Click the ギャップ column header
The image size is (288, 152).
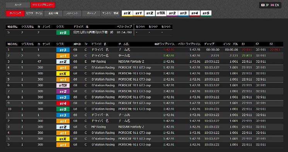click(x=209, y=44)
